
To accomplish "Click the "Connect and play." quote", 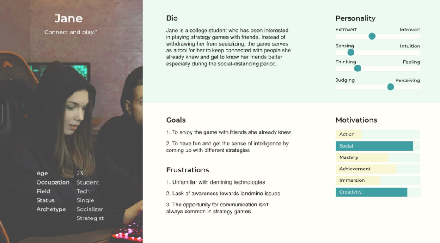I will (70, 32).
